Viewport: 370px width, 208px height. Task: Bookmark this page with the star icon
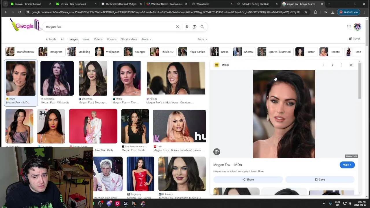(x=306, y=12)
